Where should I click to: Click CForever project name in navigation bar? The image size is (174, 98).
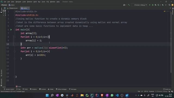coord(4,5)
